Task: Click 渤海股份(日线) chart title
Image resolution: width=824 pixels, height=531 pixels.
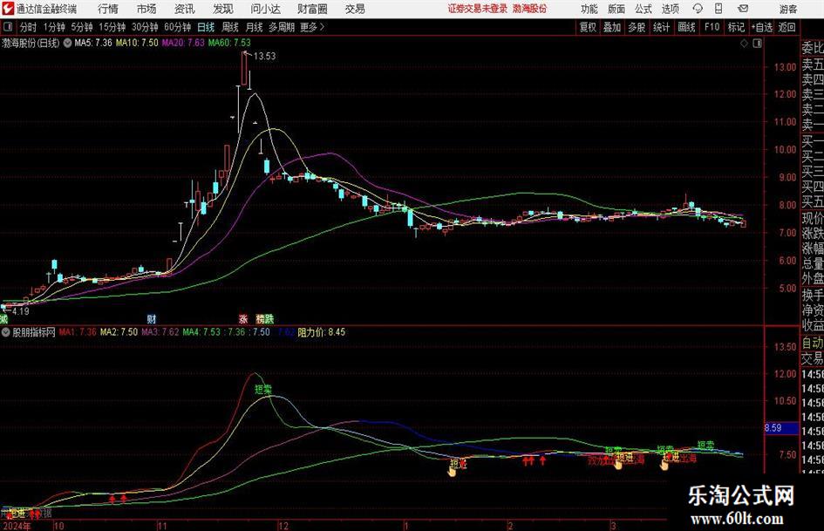Action: tap(31, 43)
